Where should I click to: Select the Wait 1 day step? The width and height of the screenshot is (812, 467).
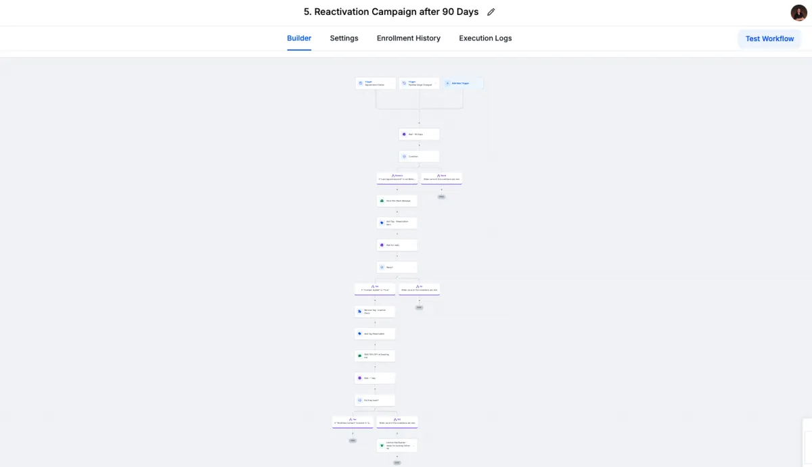(x=375, y=378)
